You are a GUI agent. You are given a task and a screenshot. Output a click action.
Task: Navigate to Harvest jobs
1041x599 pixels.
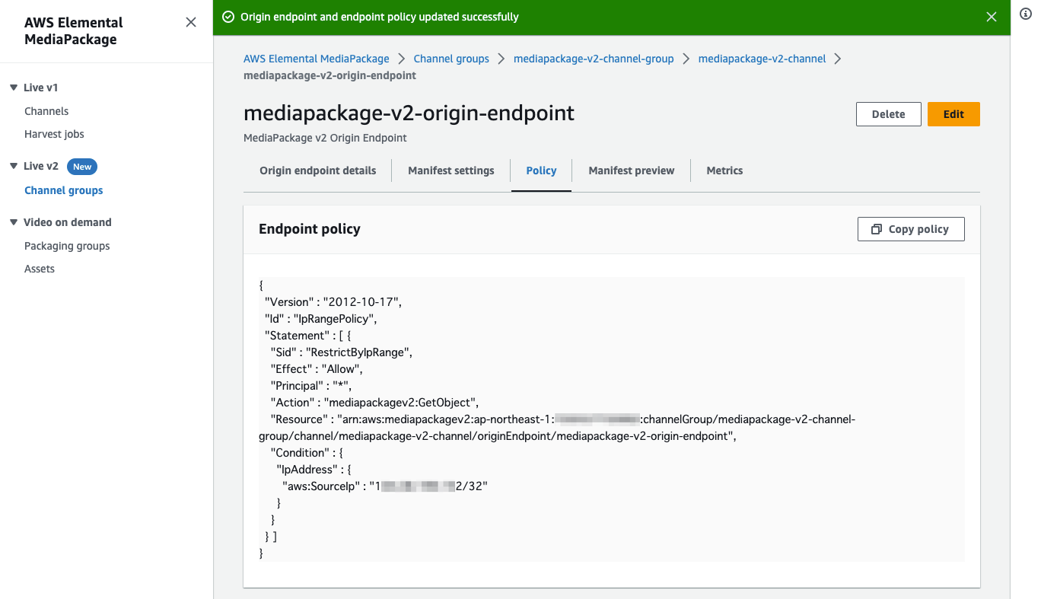coord(54,134)
